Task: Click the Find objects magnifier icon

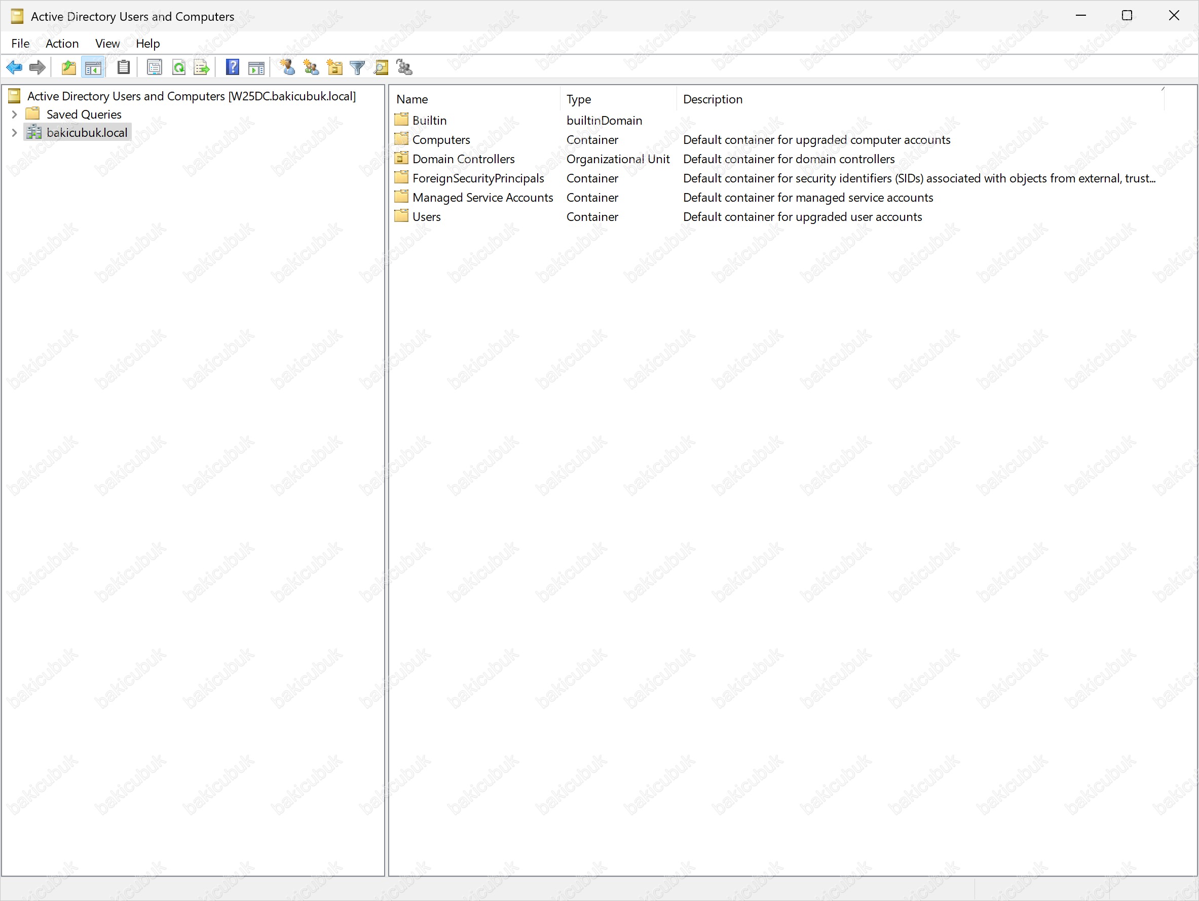Action: [x=381, y=68]
